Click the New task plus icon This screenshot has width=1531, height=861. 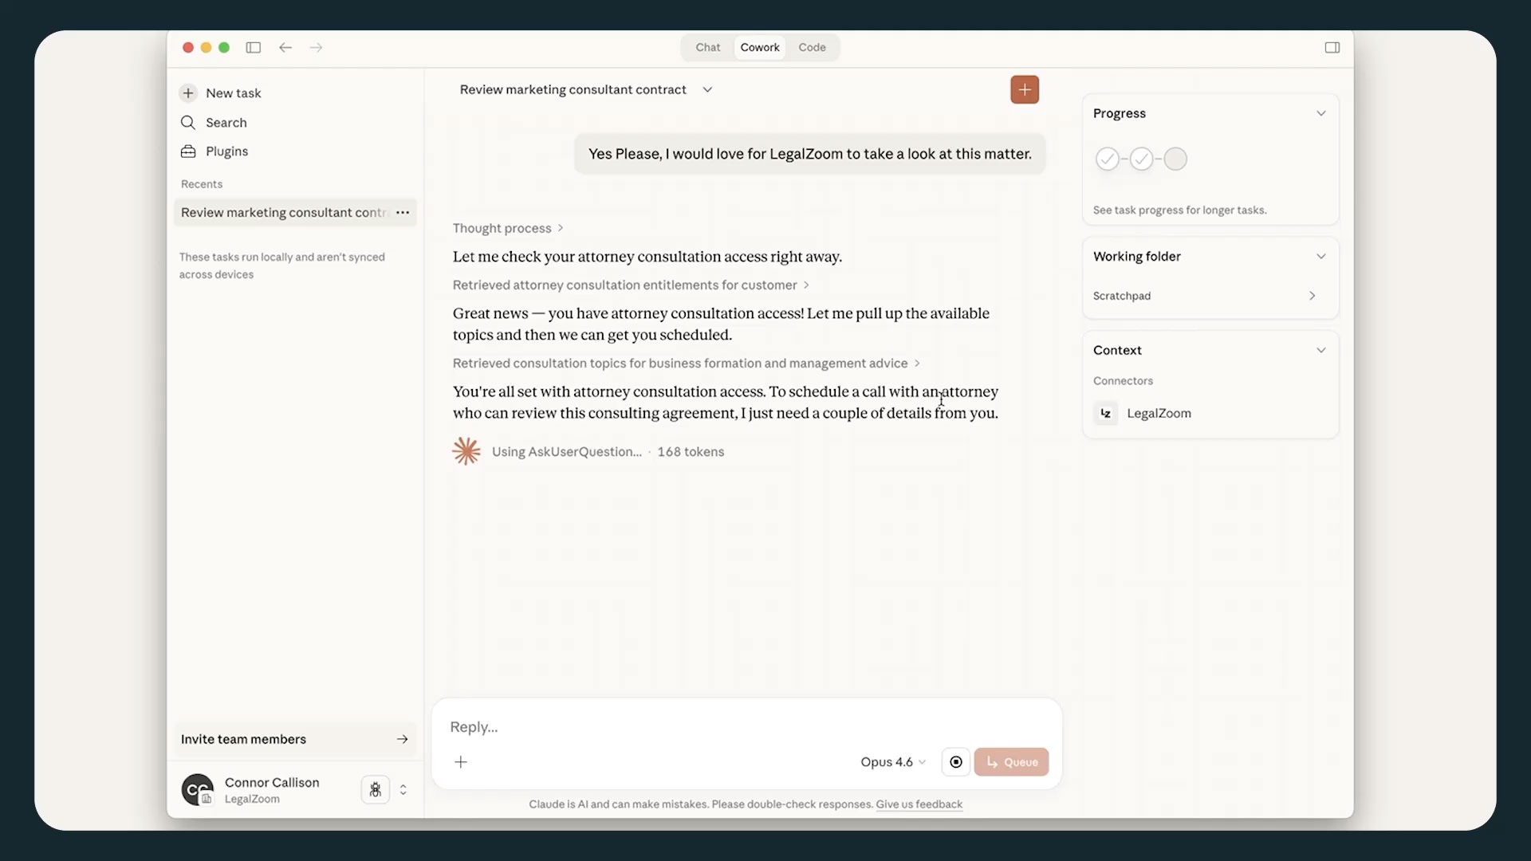coord(188,93)
